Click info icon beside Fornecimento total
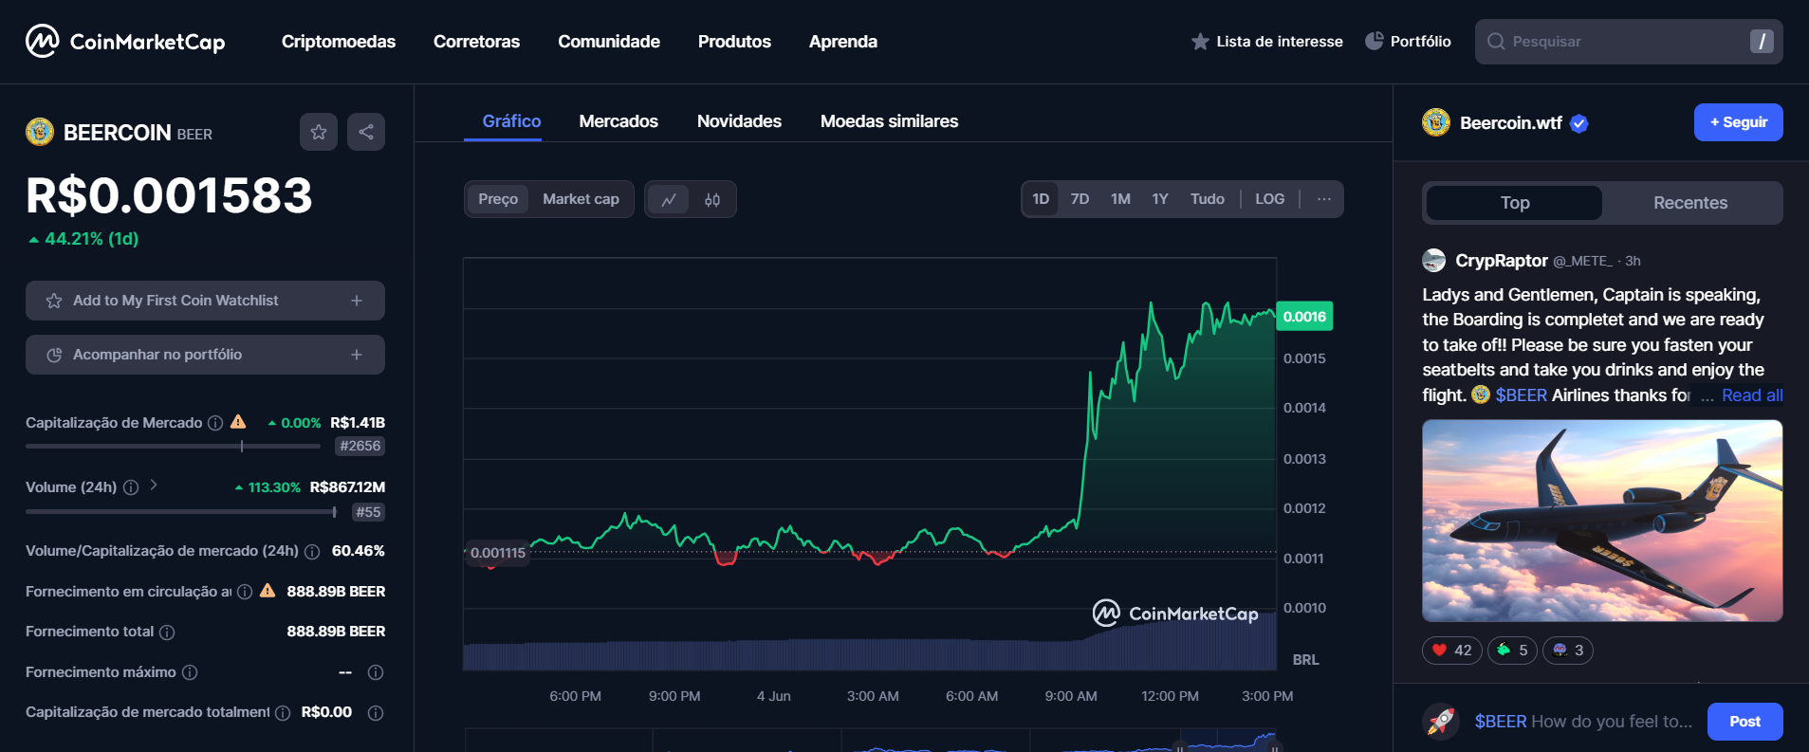1809x752 pixels. 167,632
